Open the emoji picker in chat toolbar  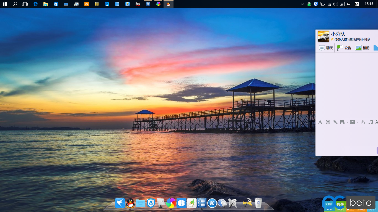coord(328,122)
